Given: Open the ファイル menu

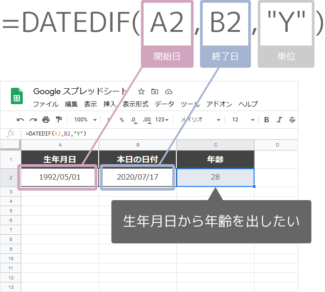Looking at the screenshot, I should 46,104.
